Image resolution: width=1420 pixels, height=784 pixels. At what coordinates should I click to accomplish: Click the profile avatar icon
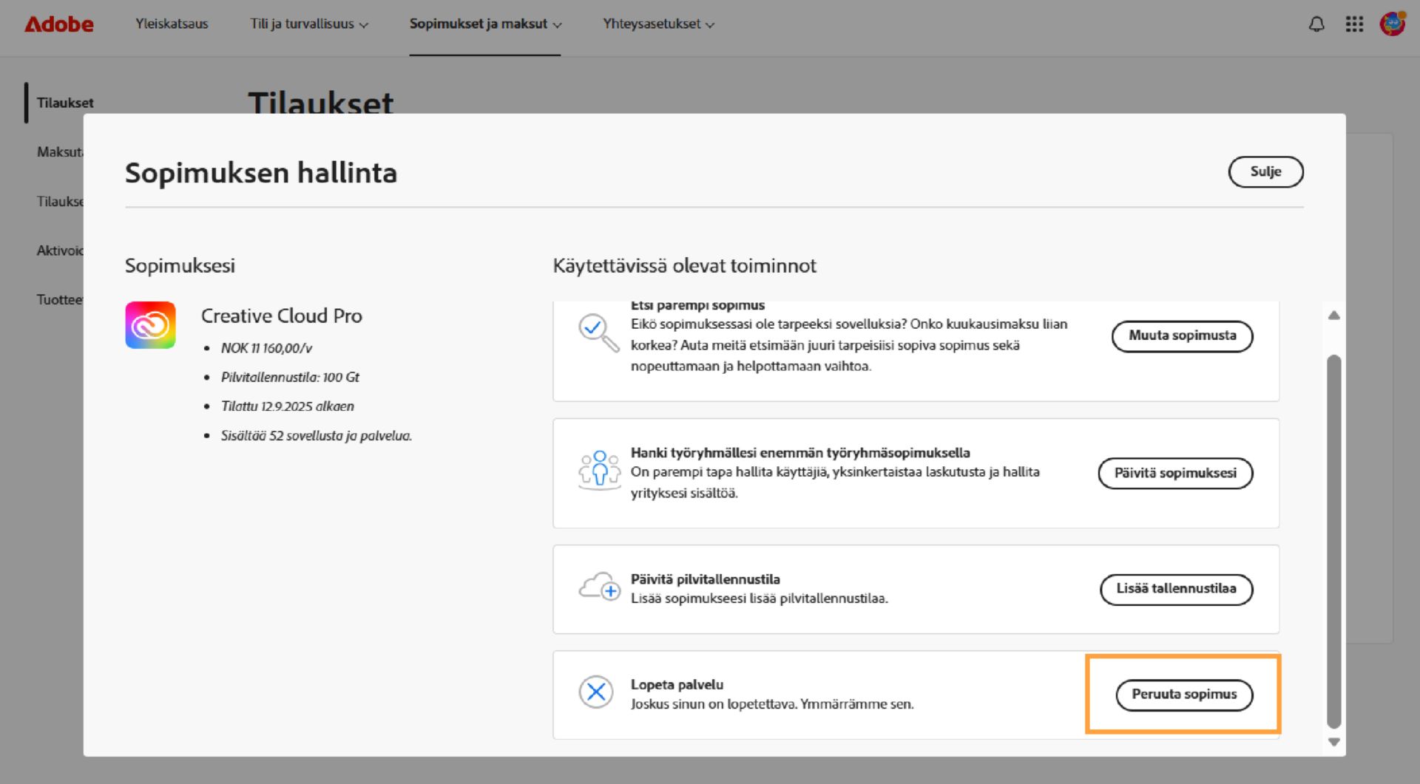[x=1393, y=23]
